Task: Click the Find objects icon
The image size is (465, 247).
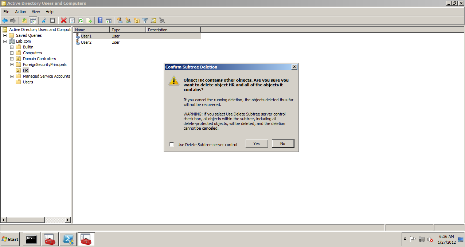Action: coord(153,20)
